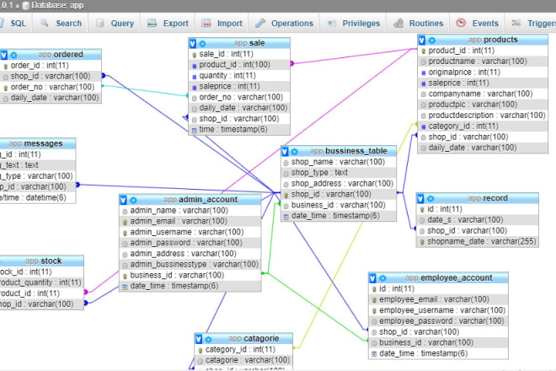This screenshot has width=556, height=371.
Task: Select the stock table title bar
Action: (41, 261)
